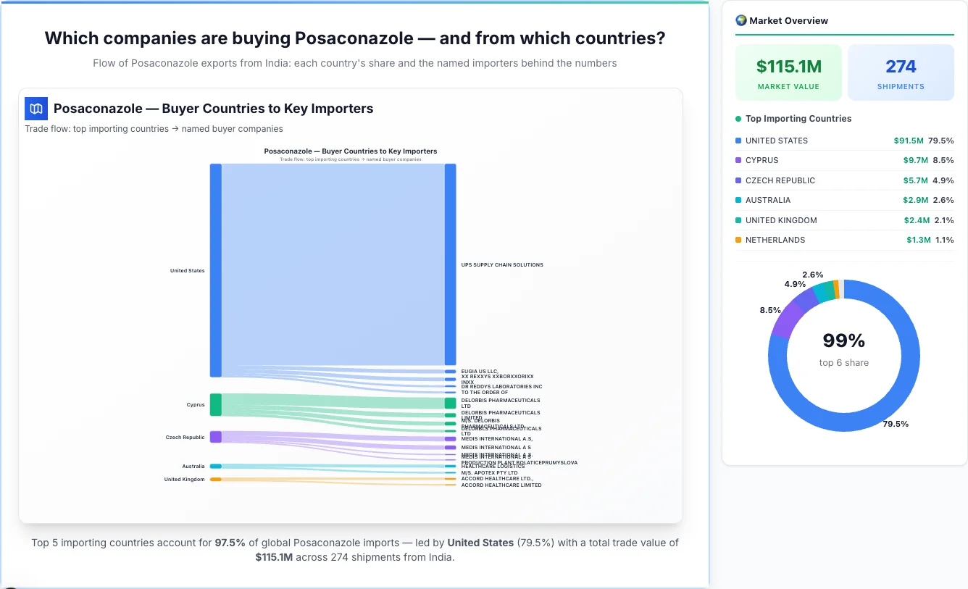
Task: Select the ACCORD HEALTHCARE LIMITED label on the chart
Action: [501, 485]
